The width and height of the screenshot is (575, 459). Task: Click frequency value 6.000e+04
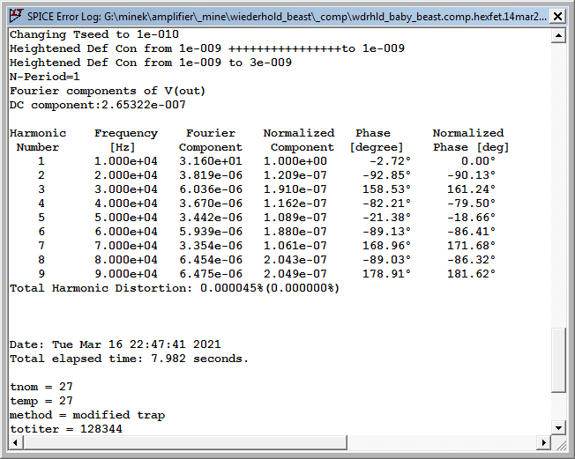tap(126, 232)
